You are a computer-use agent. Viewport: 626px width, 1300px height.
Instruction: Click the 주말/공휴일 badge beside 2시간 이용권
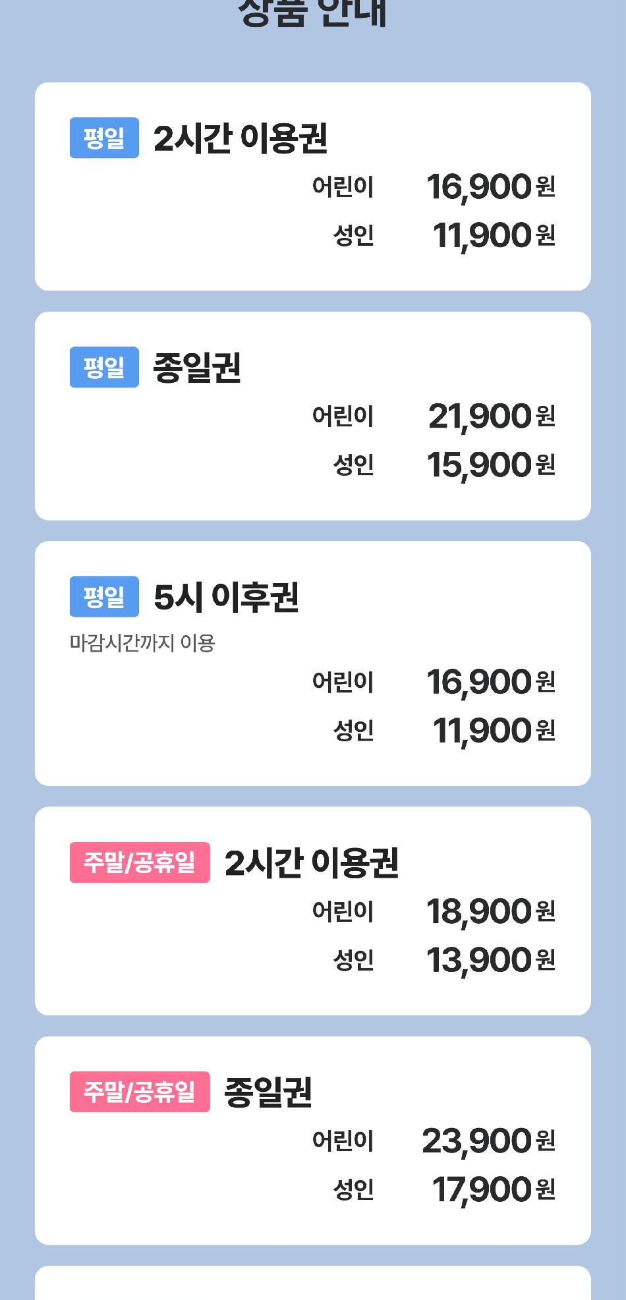pos(140,862)
